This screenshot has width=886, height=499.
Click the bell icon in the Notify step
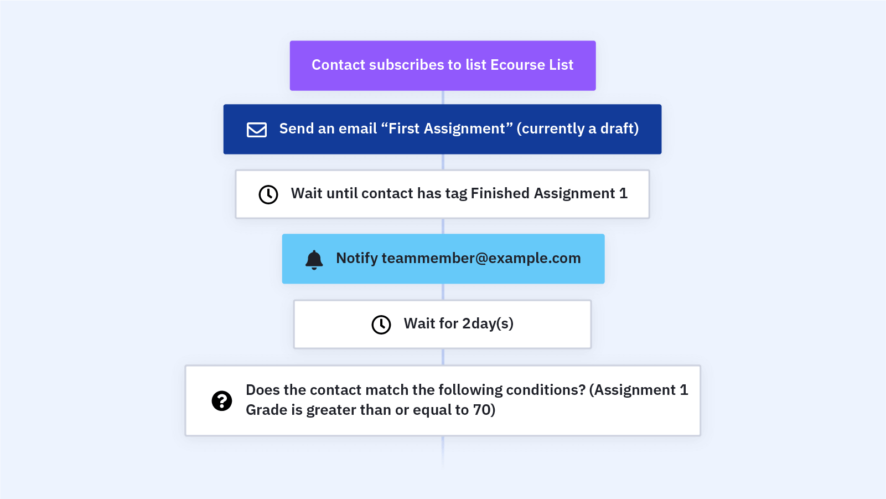(x=314, y=259)
